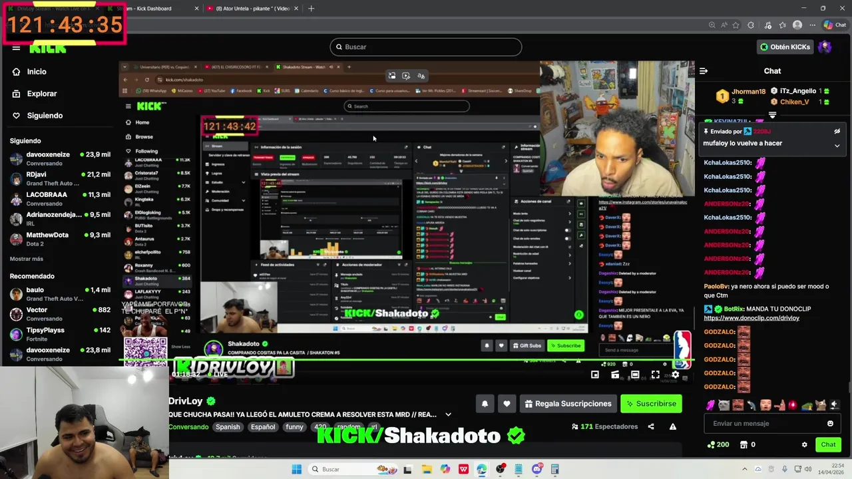
Task: Open browser extensions puzzle icon
Action: click(x=751, y=25)
